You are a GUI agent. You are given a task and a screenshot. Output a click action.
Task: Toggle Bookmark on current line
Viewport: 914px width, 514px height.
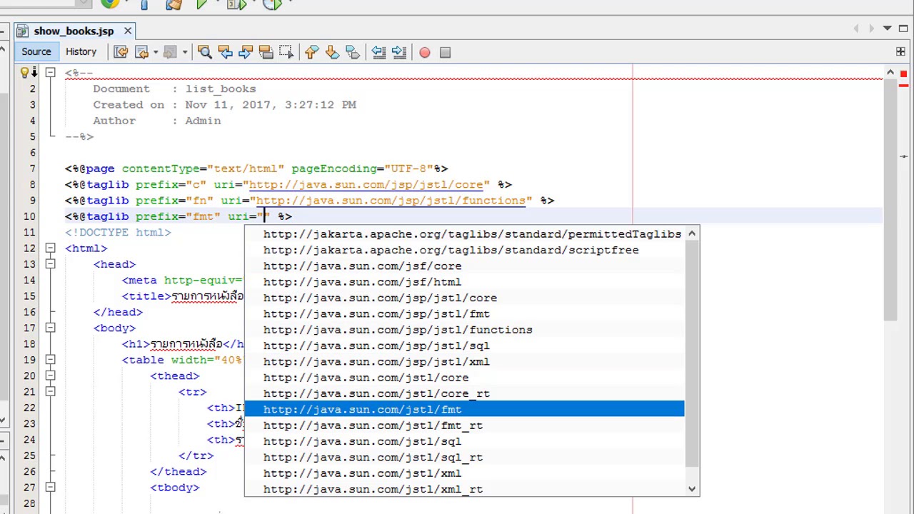tap(353, 52)
